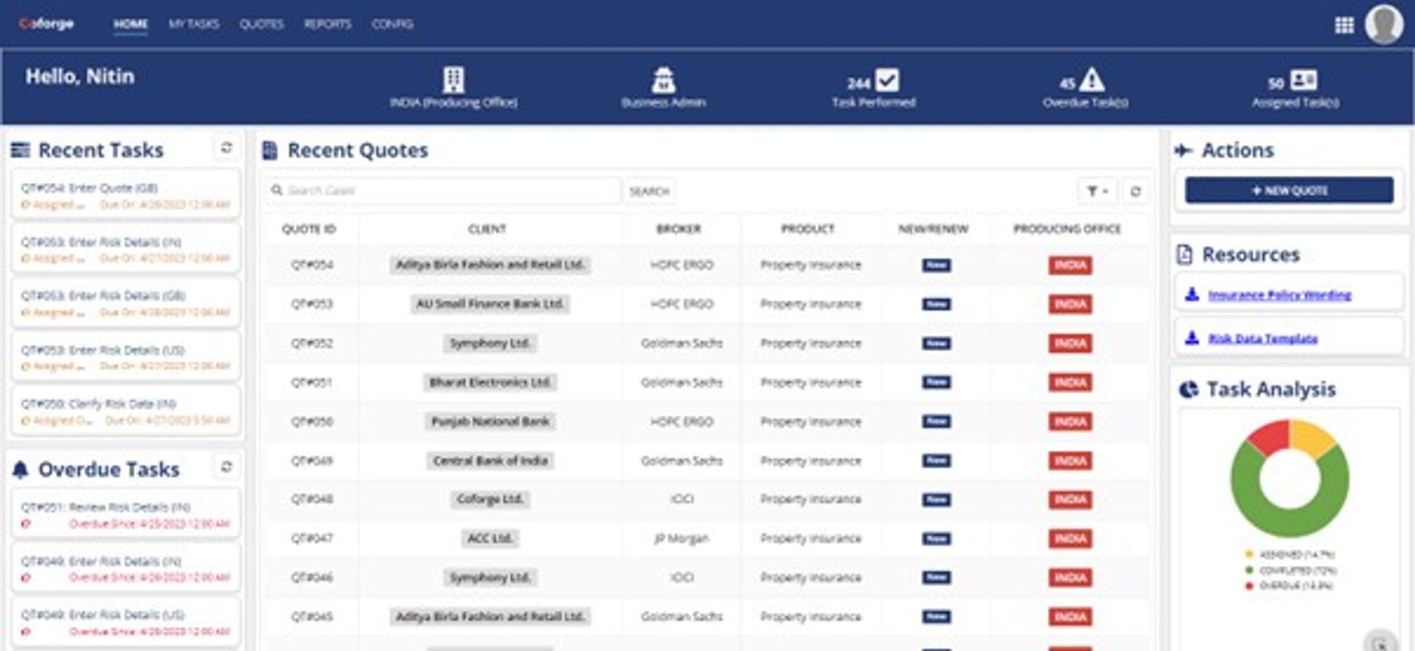Refresh the Recent Quotes table
The image size is (1415, 651).
1135,191
